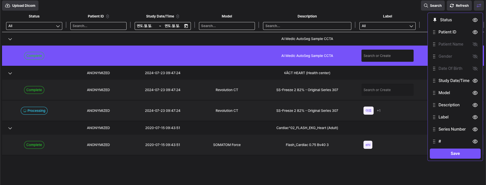Toggle Description column visibility eye

coord(475,105)
